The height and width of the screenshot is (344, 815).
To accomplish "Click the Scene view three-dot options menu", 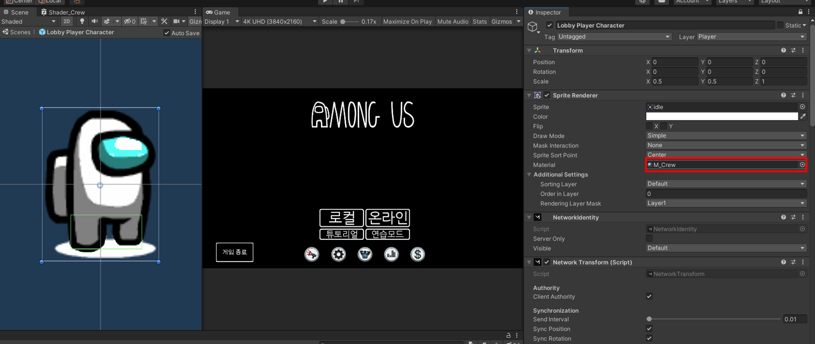I will 195,12.
